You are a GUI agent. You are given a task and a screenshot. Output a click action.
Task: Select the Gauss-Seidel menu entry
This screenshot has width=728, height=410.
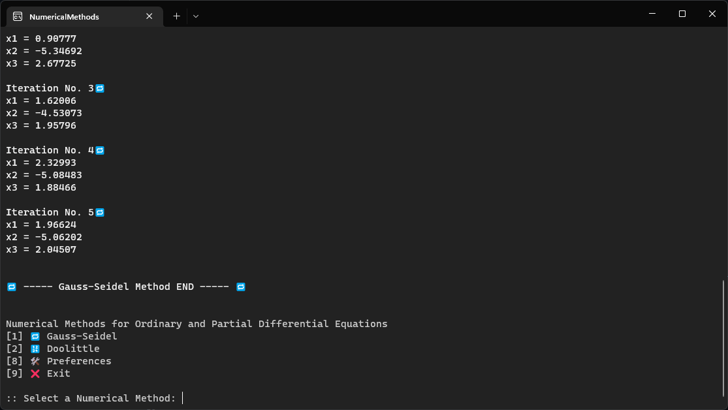(81, 336)
